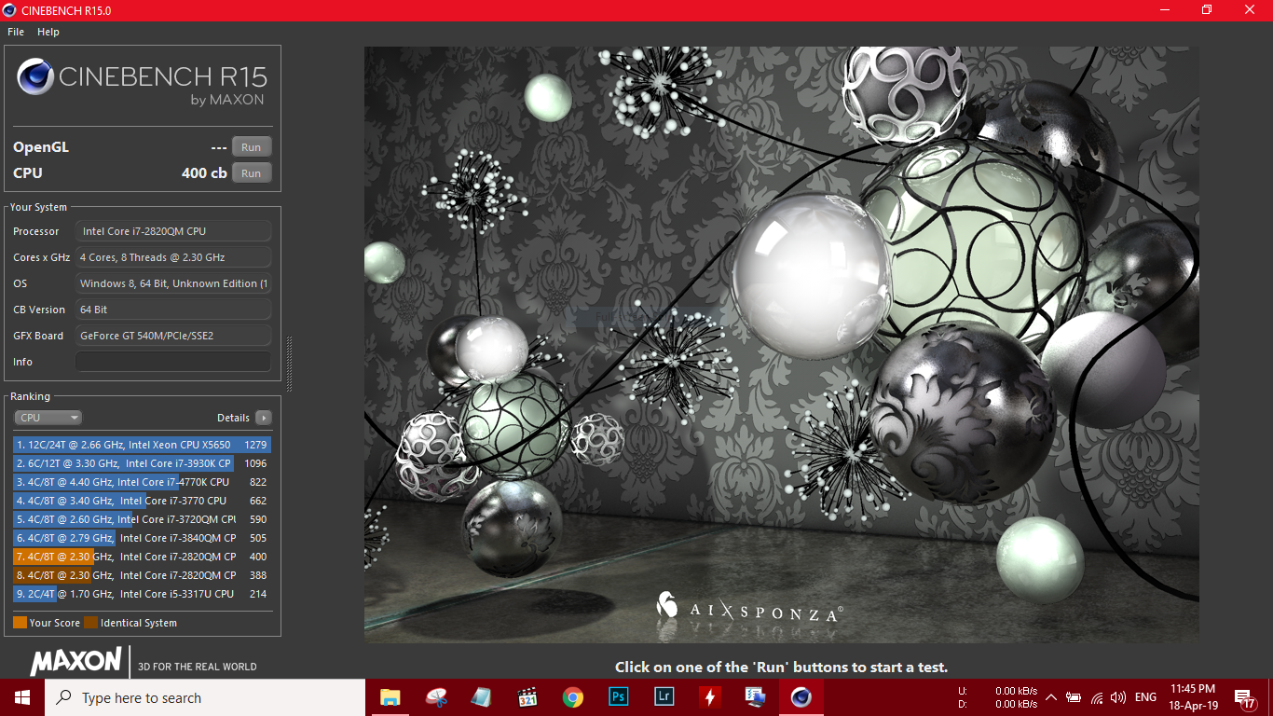This screenshot has width=1273, height=716.
Task: Click the Cores x GHz value field
Action: coord(173,257)
